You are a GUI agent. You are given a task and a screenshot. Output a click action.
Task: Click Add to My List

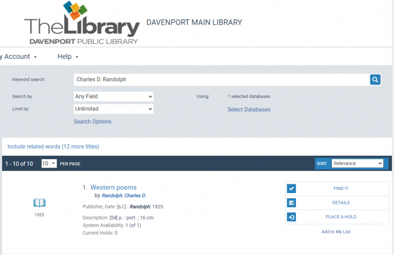[336, 232]
